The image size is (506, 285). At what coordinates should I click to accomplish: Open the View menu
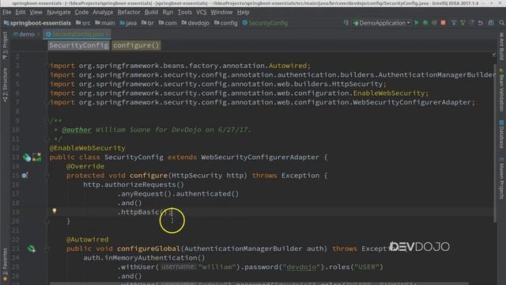pyautogui.click(x=36, y=13)
